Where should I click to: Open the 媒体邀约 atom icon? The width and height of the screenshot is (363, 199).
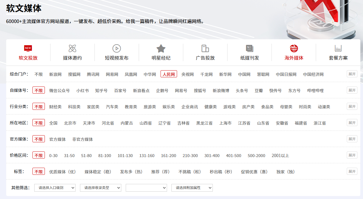72,48
